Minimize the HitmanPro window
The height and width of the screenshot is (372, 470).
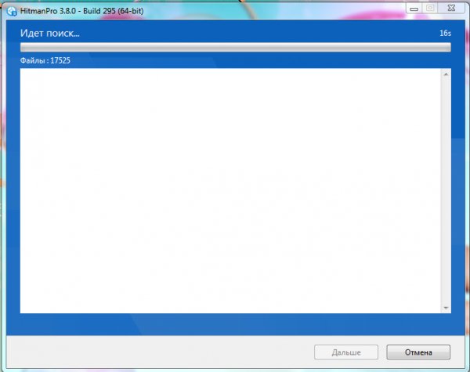tap(414, 9)
